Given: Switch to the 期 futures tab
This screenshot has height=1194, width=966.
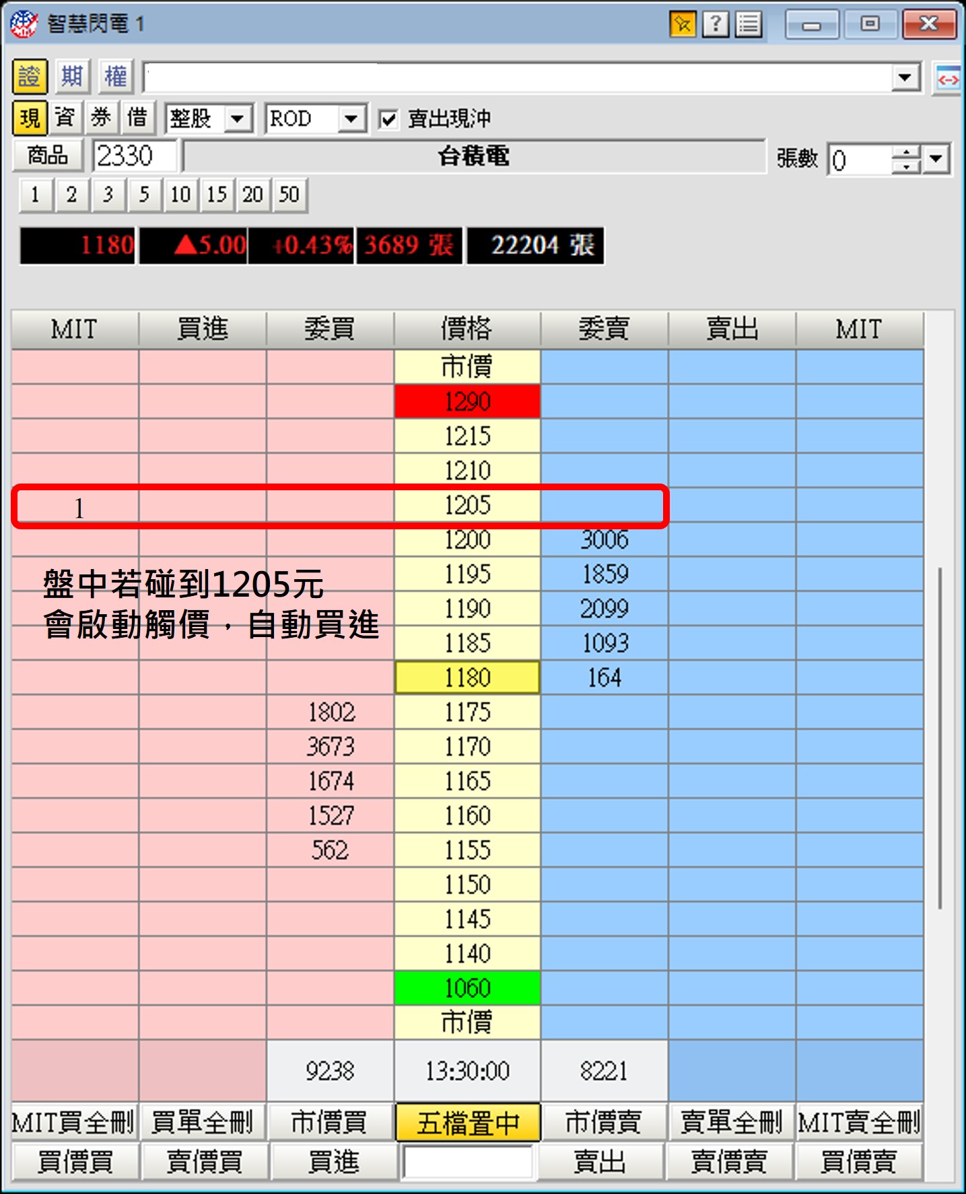Looking at the screenshot, I should pyautogui.click(x=73, y=76).
